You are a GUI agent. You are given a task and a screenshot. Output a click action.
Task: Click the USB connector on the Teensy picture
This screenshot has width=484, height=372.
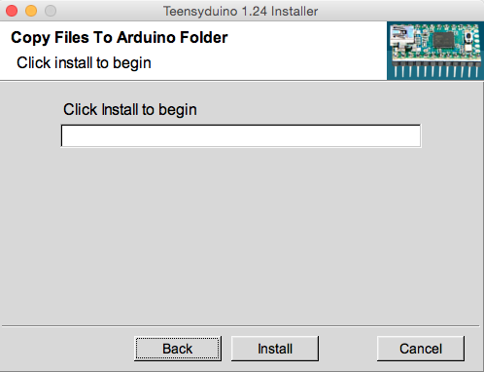[401, 36]
